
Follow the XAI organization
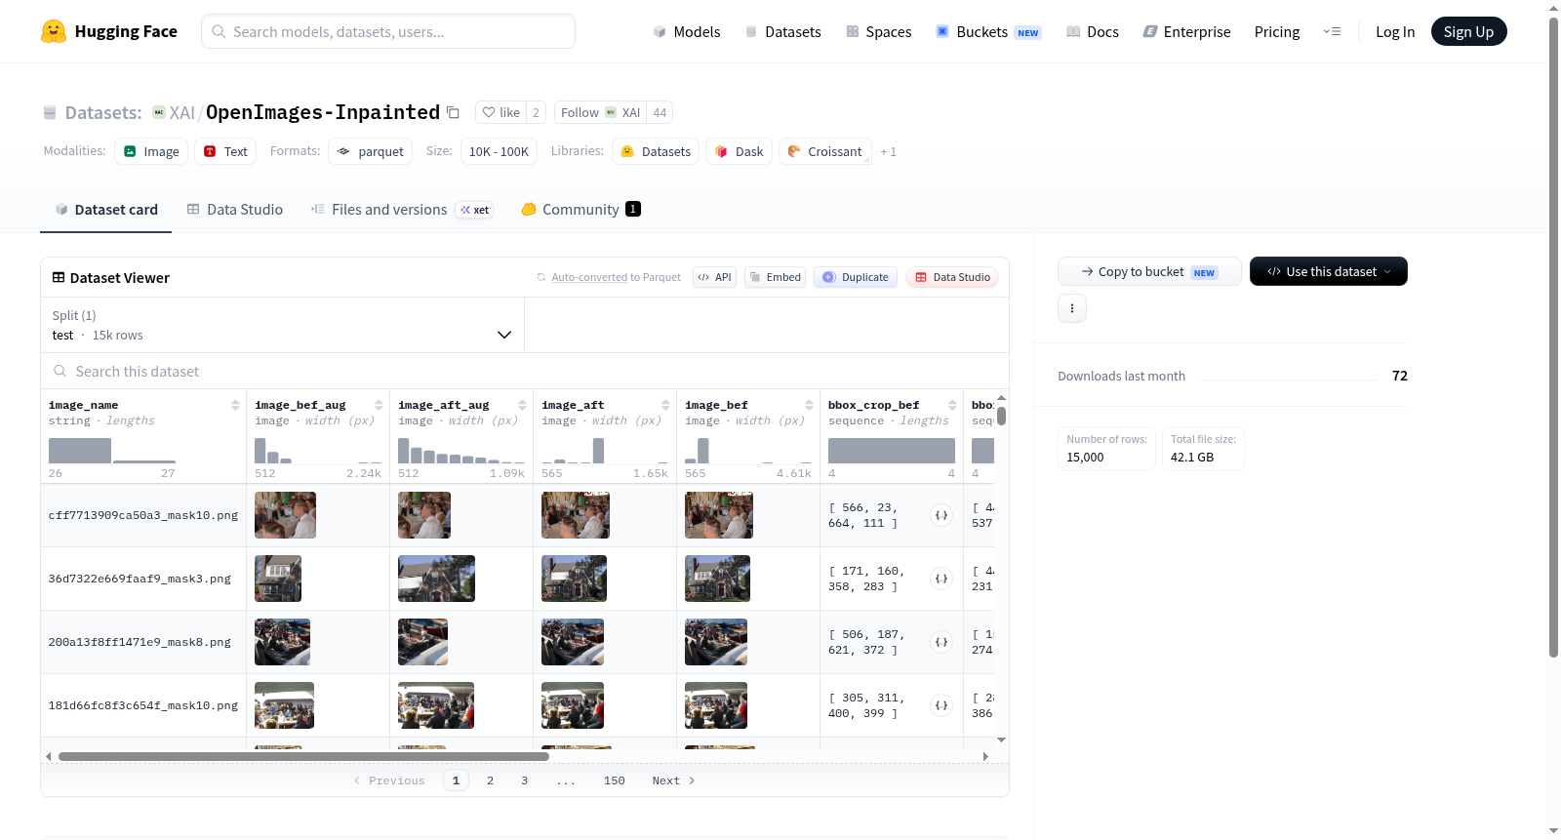(600, 112)
